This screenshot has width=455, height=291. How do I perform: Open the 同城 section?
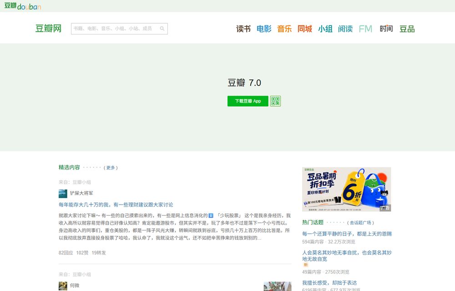[305, 29]
